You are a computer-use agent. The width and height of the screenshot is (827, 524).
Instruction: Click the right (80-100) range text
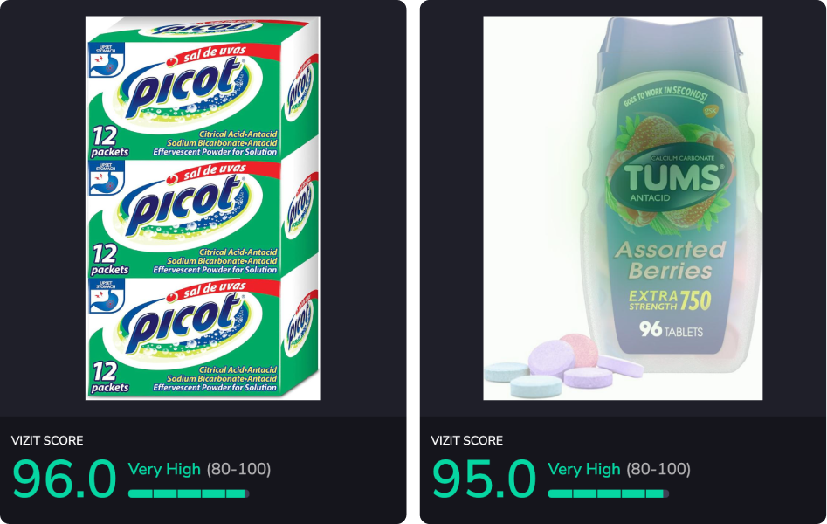658,469
